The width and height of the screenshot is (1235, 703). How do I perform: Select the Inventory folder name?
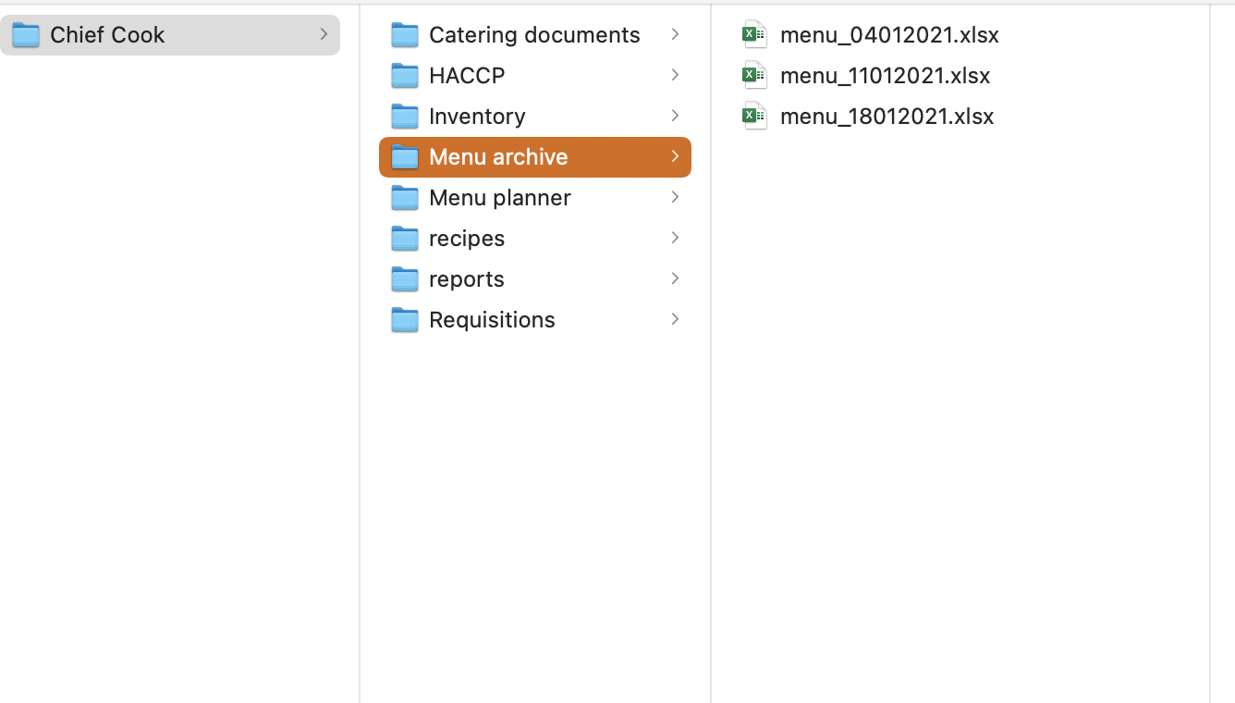pyautogui.click(x=477, y=117)
